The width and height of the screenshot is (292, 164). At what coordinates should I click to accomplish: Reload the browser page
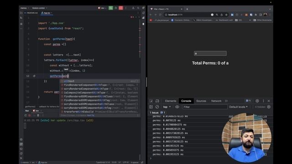160,15
